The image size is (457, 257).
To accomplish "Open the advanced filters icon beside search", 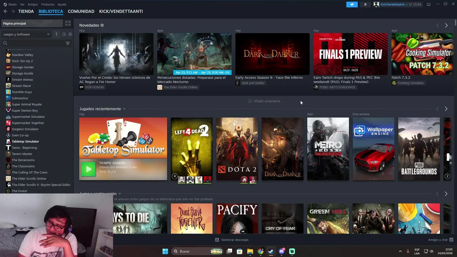I will pyautogui.click(x=68, y=43).
